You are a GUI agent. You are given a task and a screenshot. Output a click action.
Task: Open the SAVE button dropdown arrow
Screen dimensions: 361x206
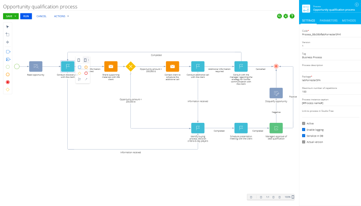click(x=16, y=16)
